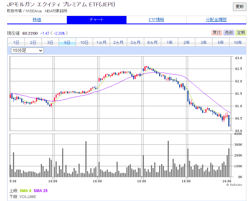250x201 pixels.
Task: Switch chart to 1カ月 range
Action: 102,42
